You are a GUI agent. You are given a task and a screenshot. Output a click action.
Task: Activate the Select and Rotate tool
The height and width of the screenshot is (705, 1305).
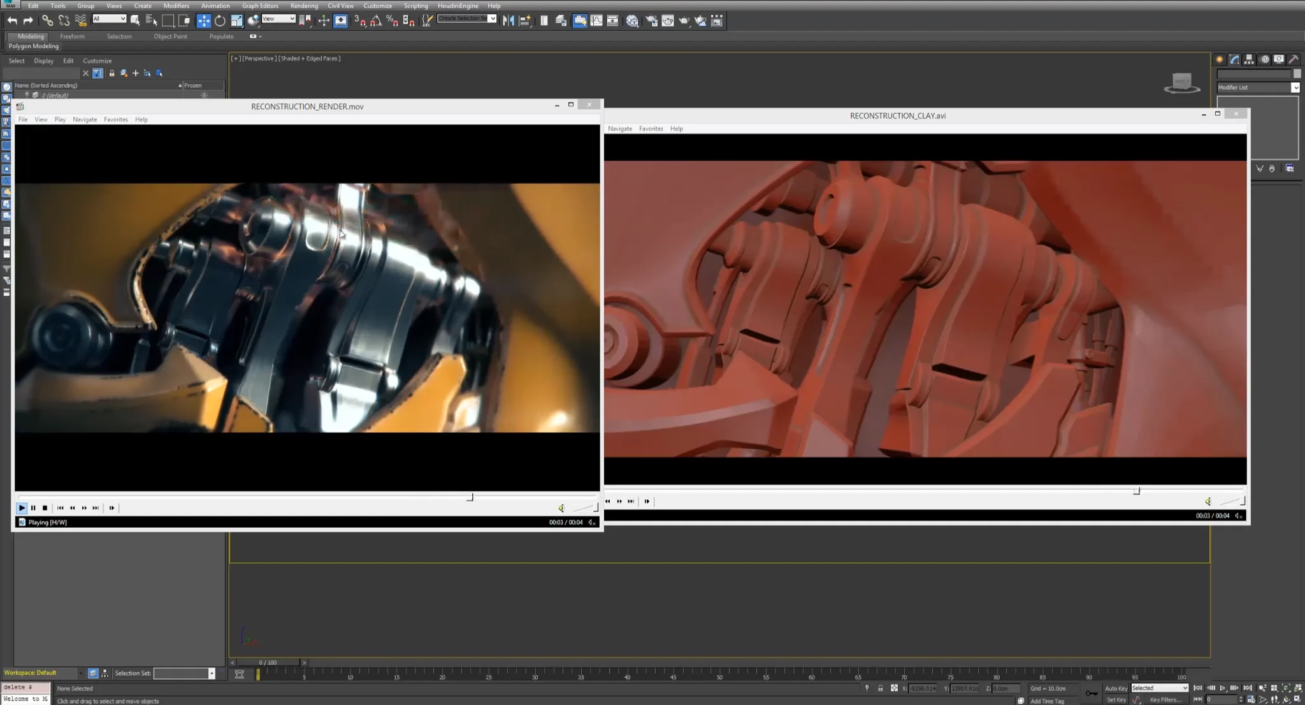click(220, 21)
